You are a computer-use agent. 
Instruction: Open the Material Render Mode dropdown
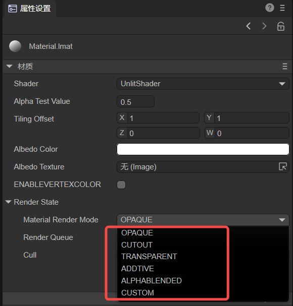203,220
